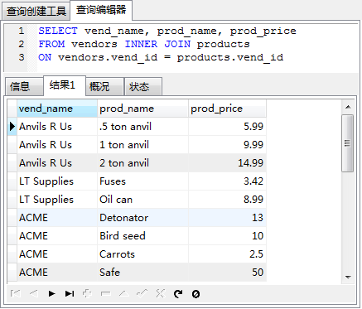Click price cell 8.99
Image resolution: width=362 pixels, height=309 pixels.
click(x=227, y=200)
